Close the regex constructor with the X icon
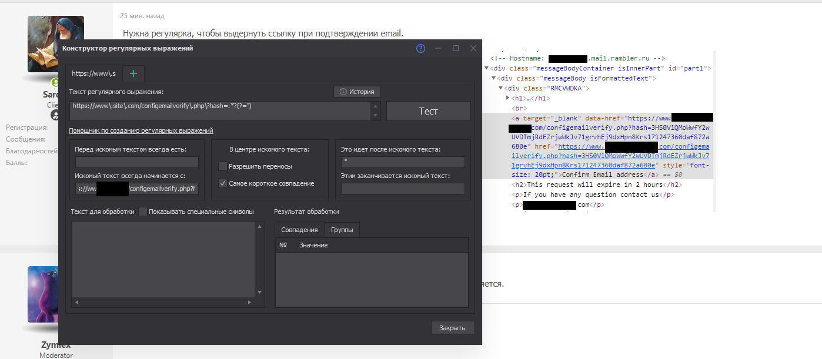The image size is (822, 359). 473,48
